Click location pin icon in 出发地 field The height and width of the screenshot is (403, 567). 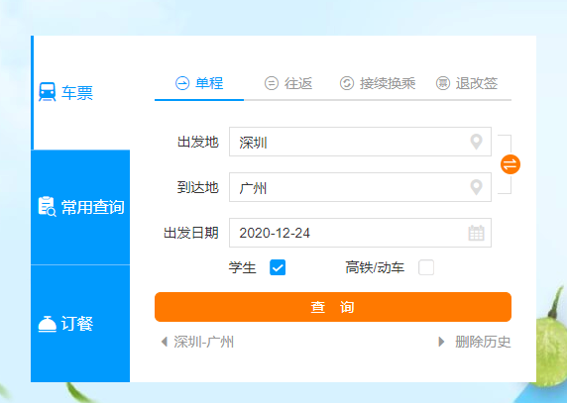pos(476,142)
